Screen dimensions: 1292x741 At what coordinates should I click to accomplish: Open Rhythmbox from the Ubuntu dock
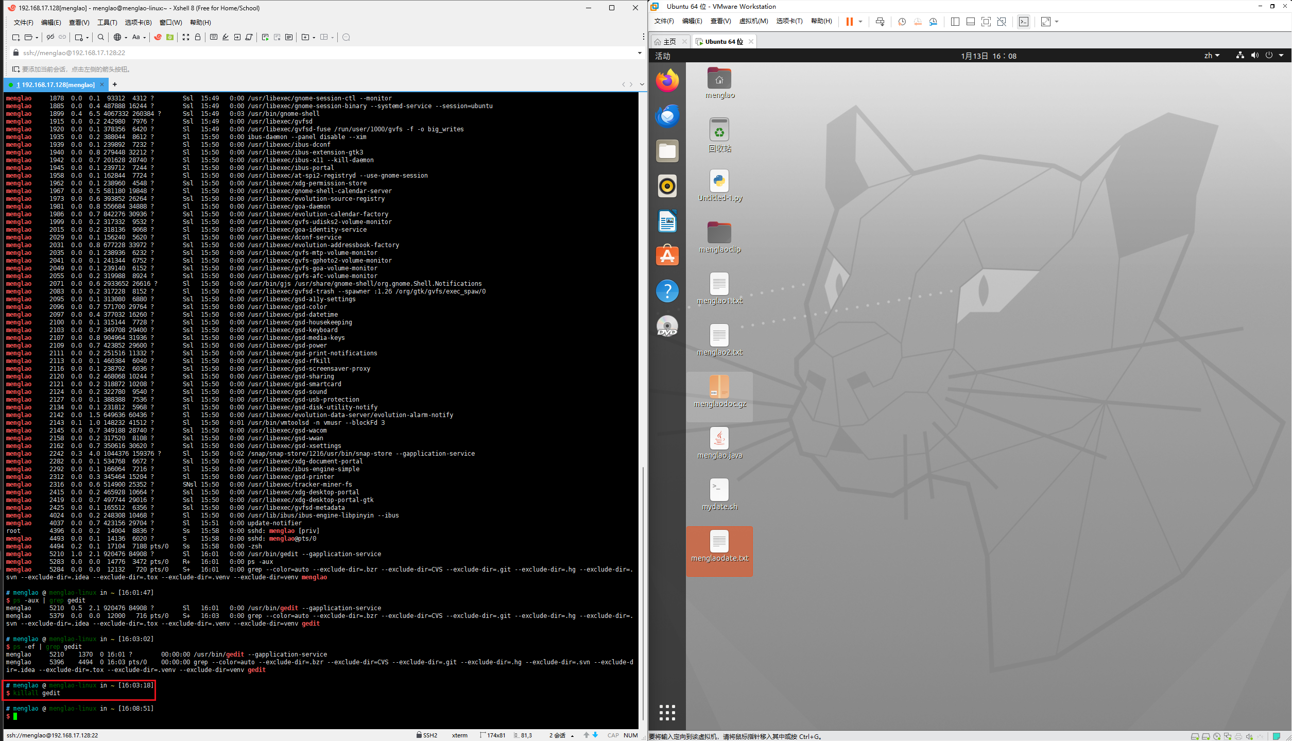[667, 186]
